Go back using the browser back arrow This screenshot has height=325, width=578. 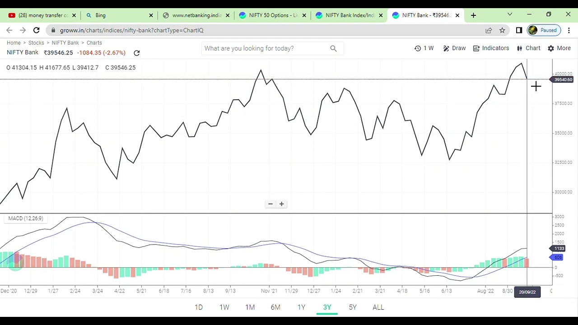[x=9, y=30]
